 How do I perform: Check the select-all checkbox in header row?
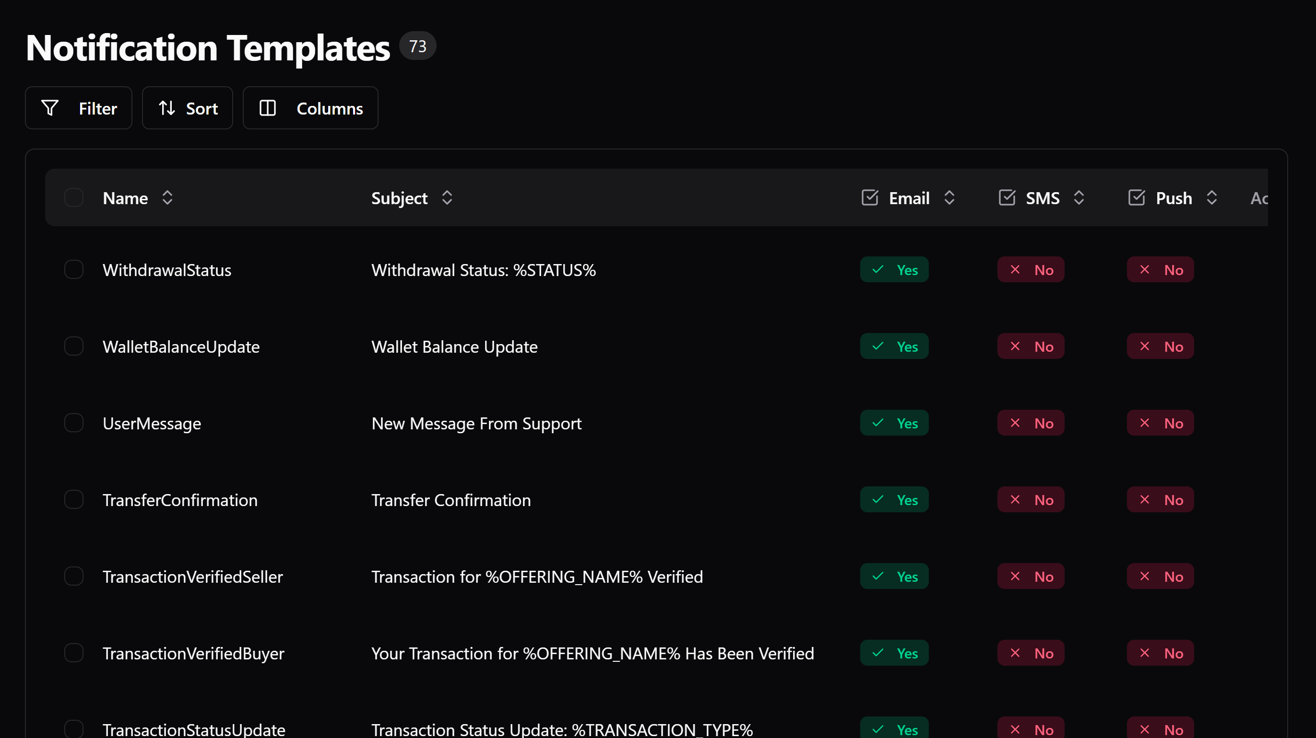point(73,197)
